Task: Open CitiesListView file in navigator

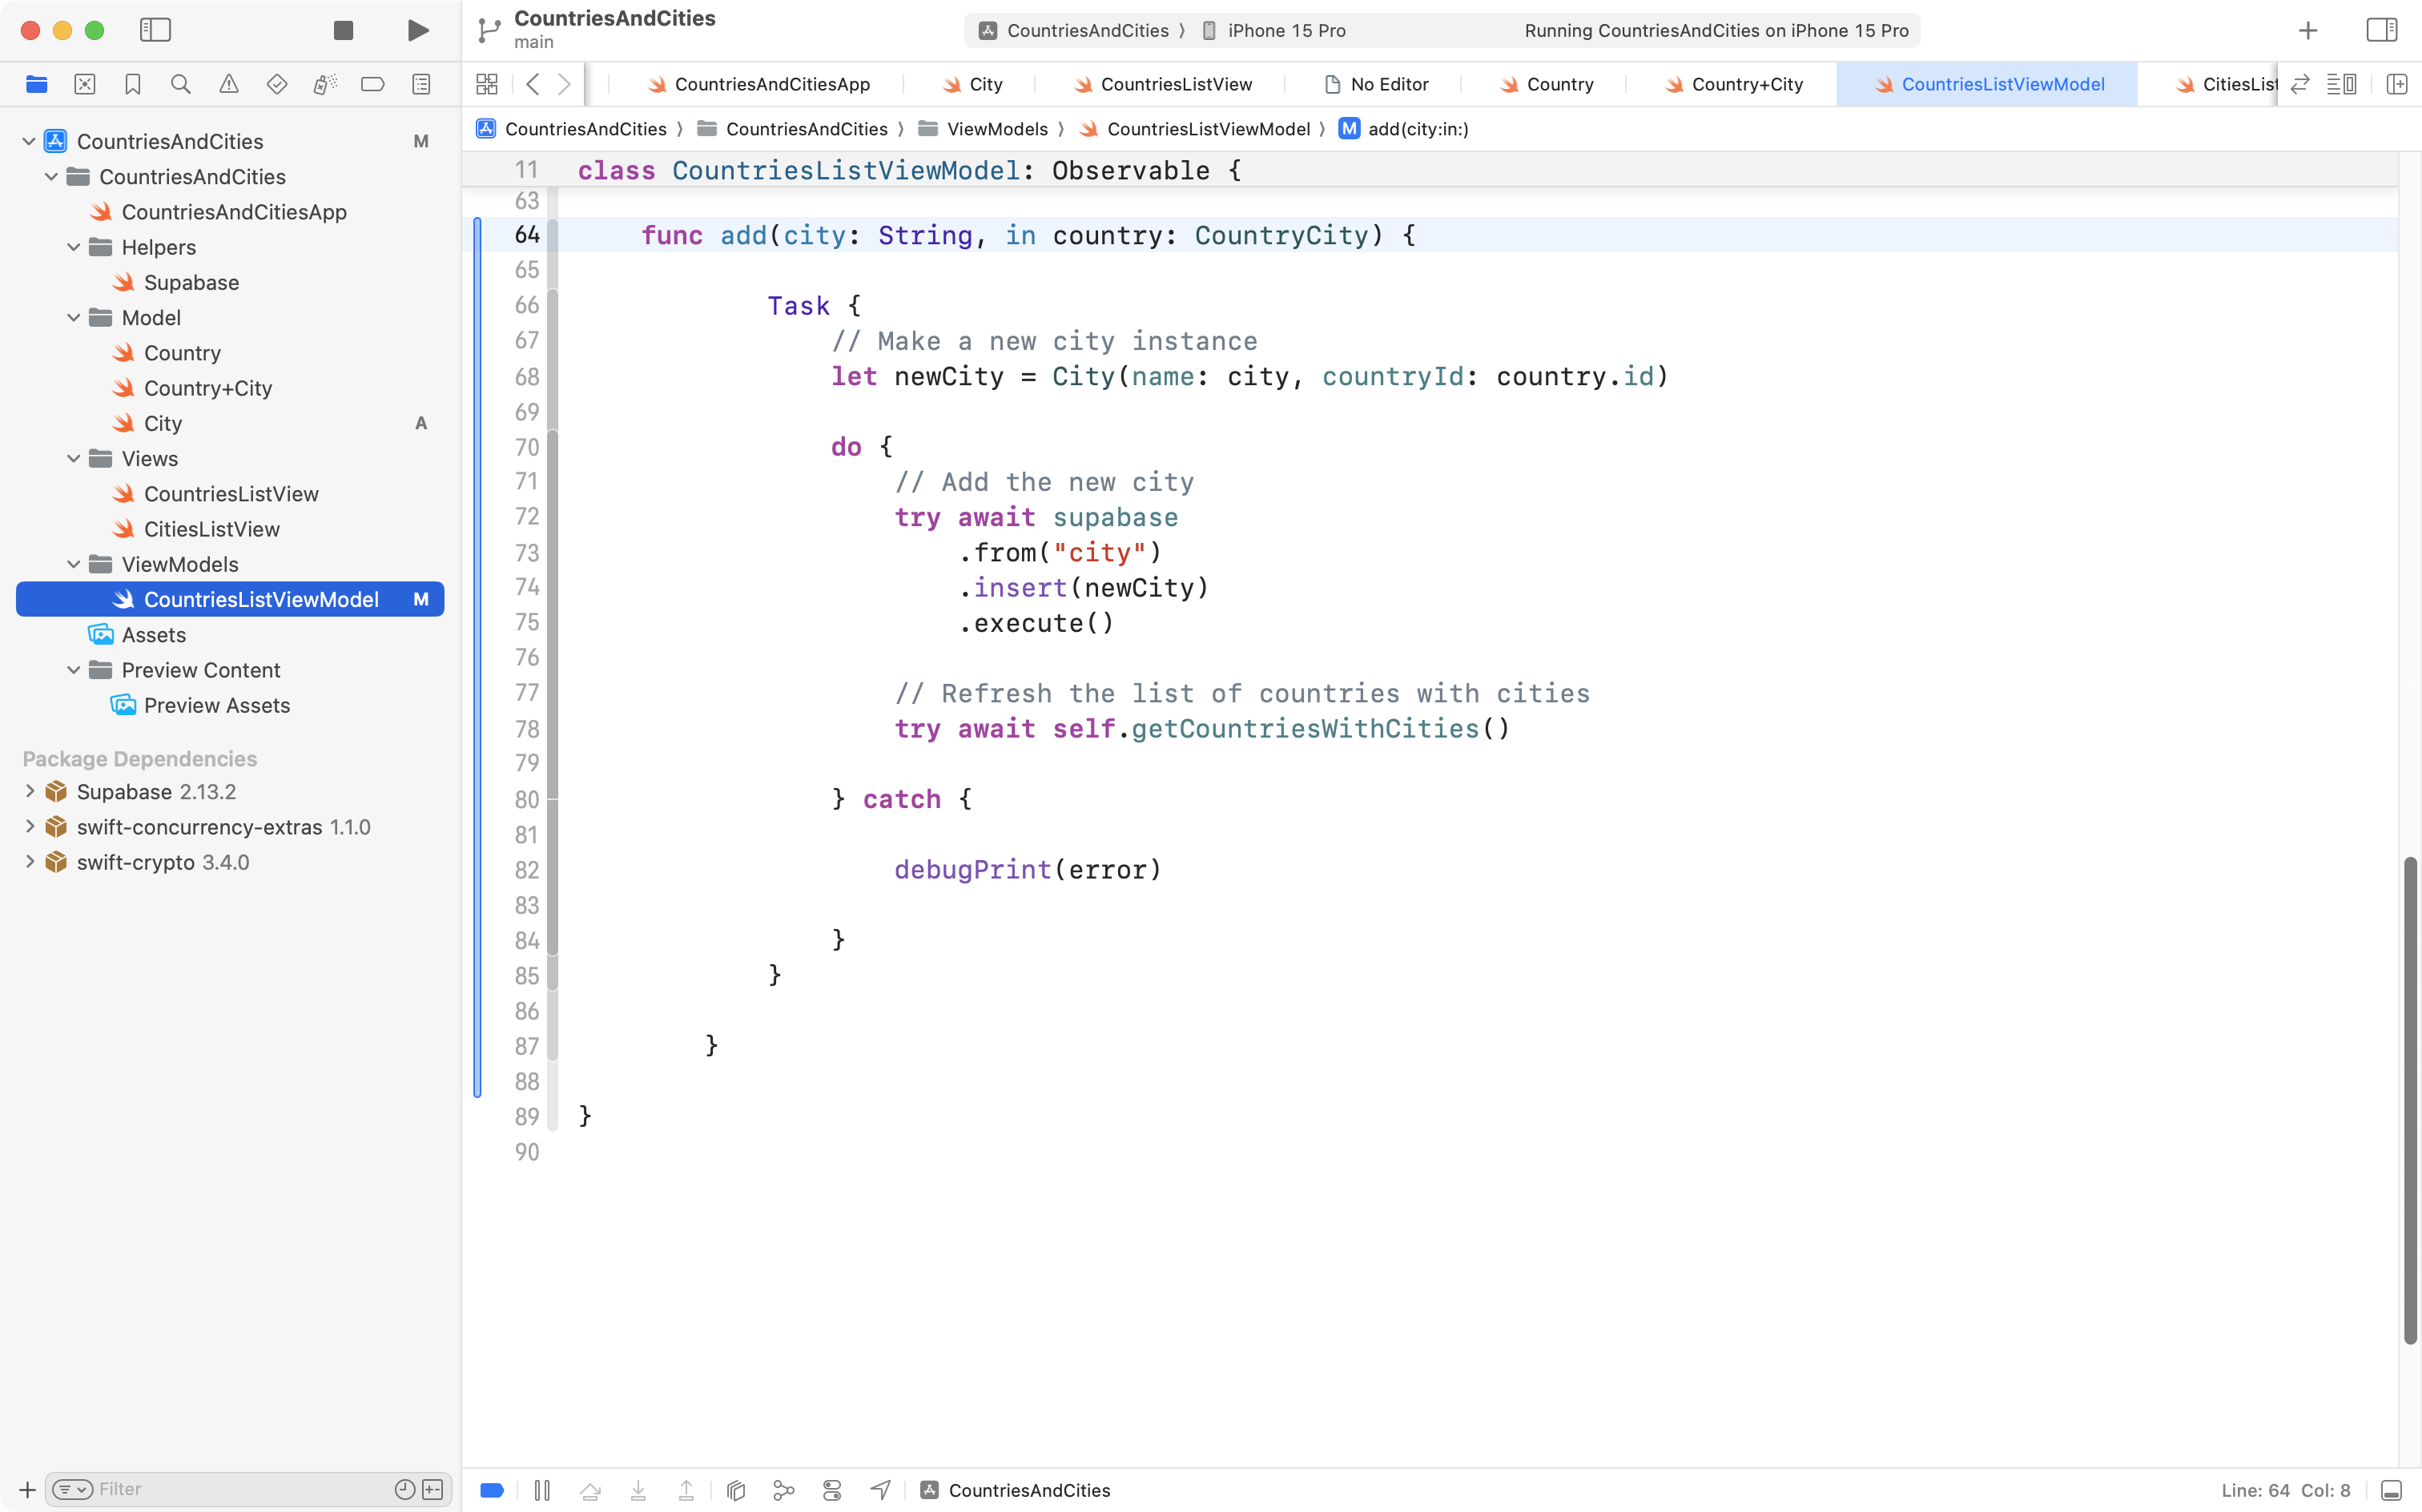Action: (x=211, y=529)
